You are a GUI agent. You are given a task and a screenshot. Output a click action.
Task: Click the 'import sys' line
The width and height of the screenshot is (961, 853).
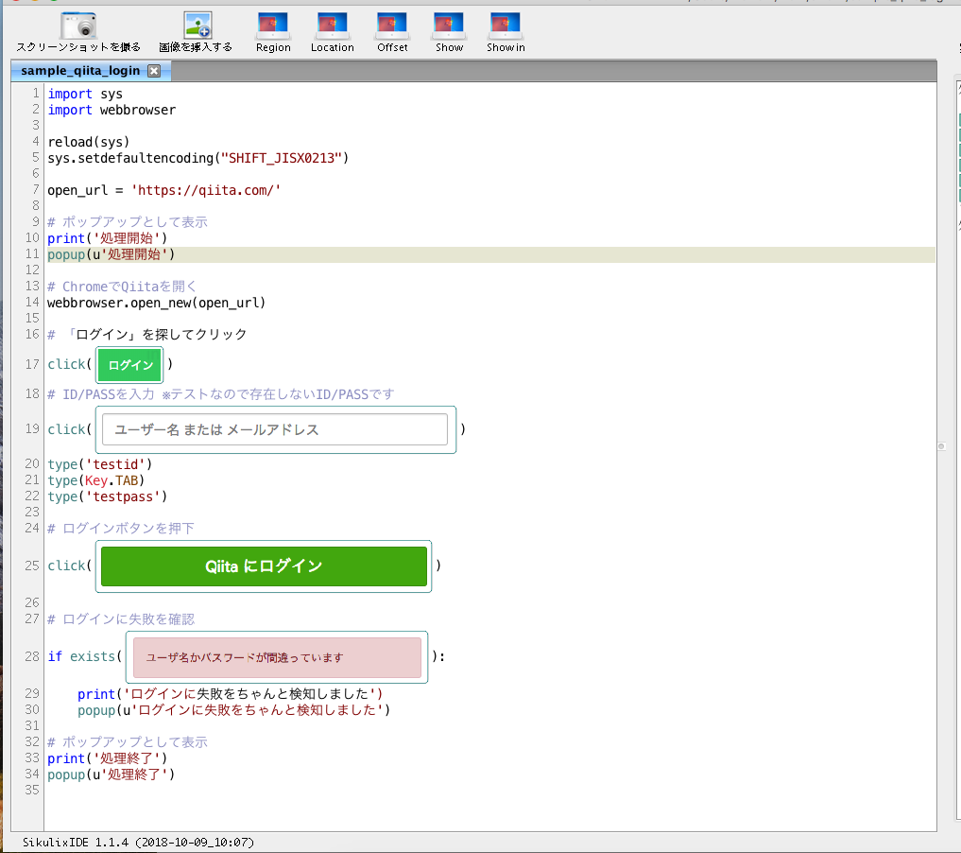[x=85, y=94]
